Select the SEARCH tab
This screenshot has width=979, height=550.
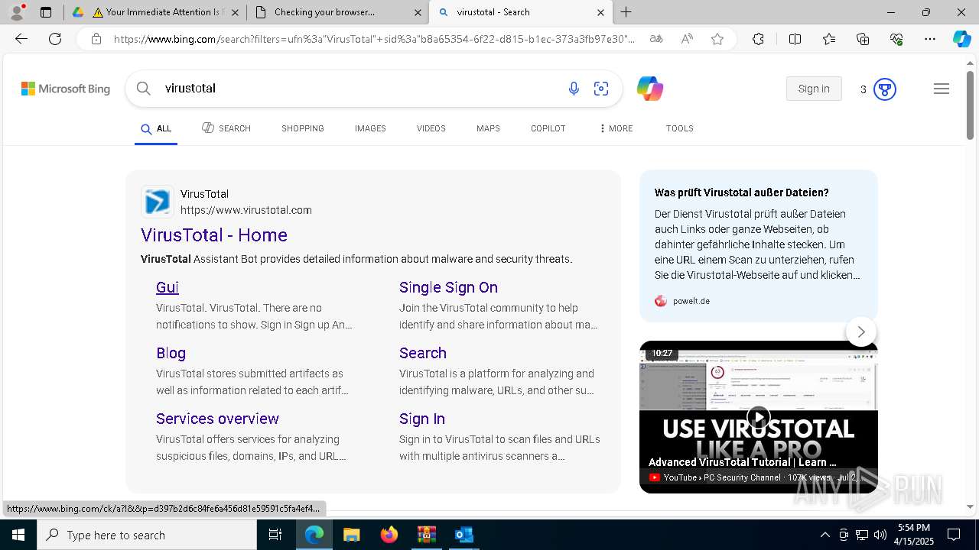(226, 128)
